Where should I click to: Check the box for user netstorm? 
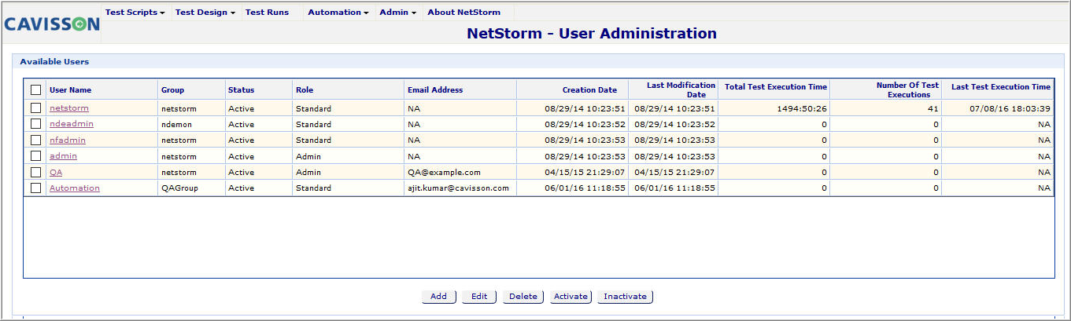35,108
